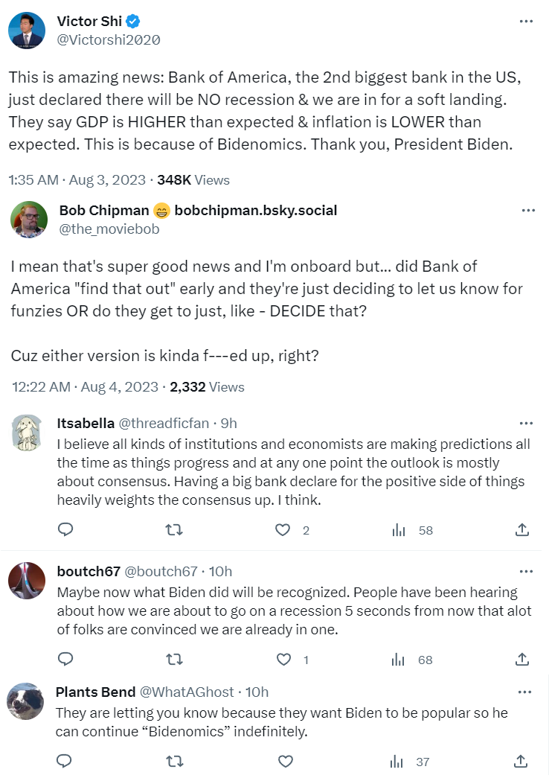Open more options on Bob Chipman's tweet

click(x=528, y=211)
